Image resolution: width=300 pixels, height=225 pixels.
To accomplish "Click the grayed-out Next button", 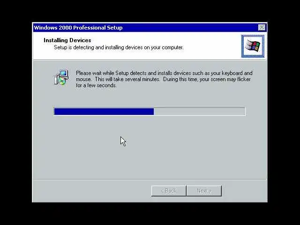I will point(204,191).
